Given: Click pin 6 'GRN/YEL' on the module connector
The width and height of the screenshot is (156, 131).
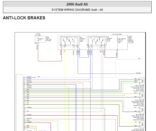Looking at the screenshot, I should (x=29, y=86).
